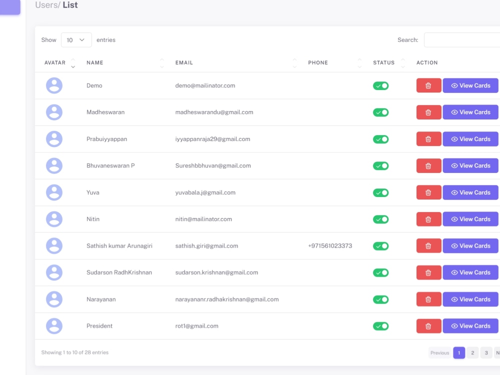The width and height of the screenshot is (500, 375).
Task: Click the Previous pagination button
Action: [439, 352]
